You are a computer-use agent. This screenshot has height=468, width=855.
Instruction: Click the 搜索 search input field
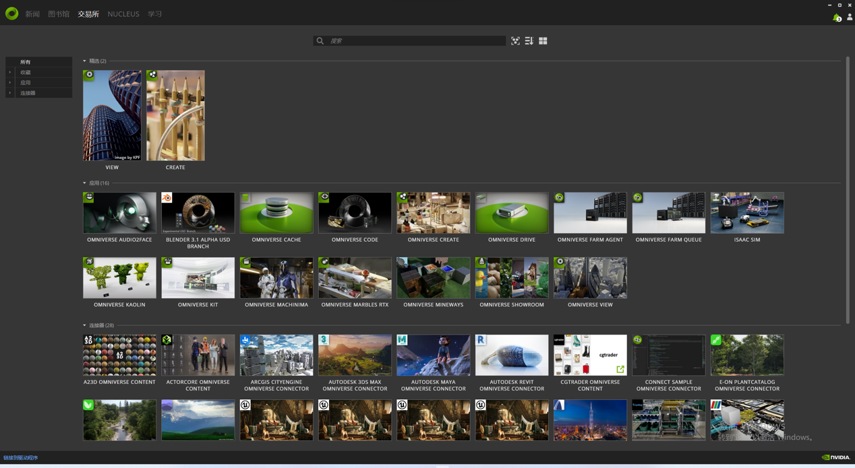[415, 41]
